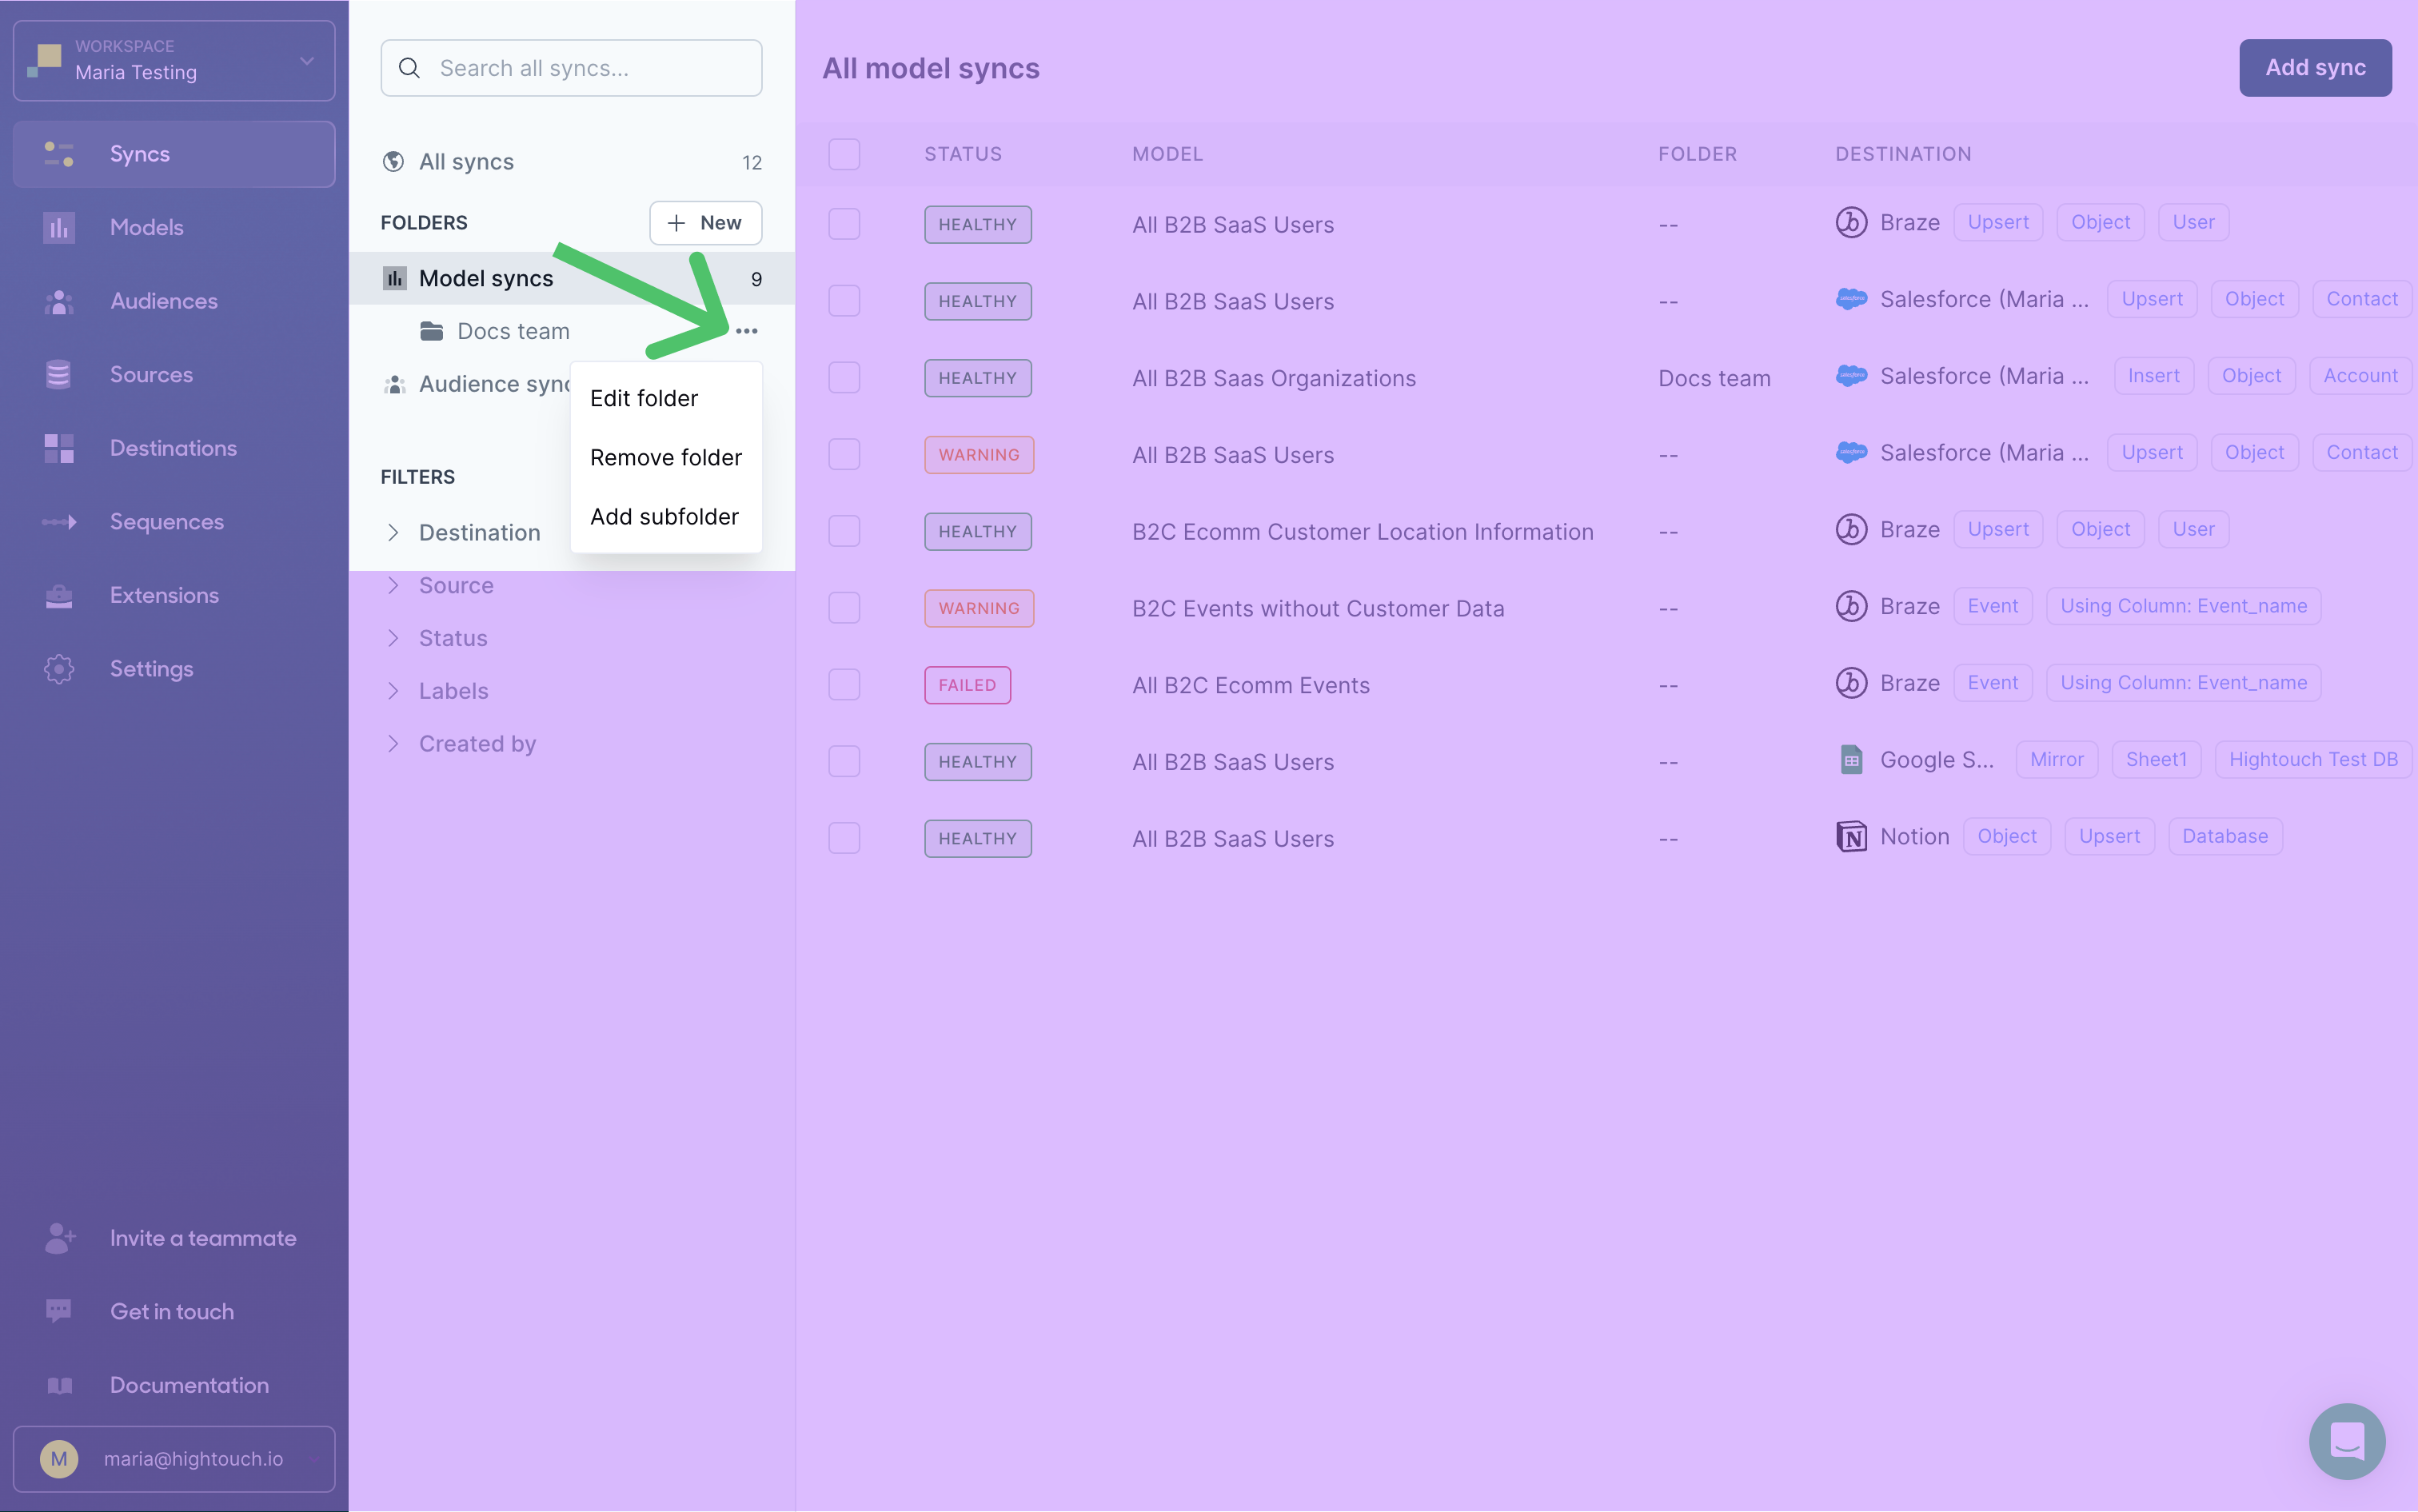Open the maria@hightouch.io account menu
The width and height of the screenshot is (2418, 1512).
(174, 1459)
